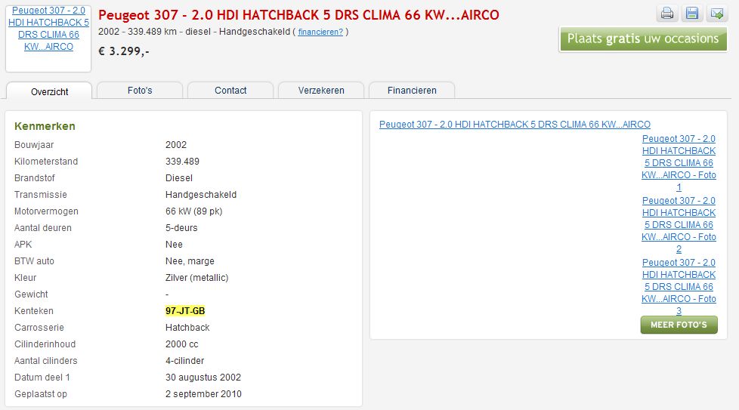Click the Gewicht label
This screenshot has width=739, height=410.
[x=31, y=294]
